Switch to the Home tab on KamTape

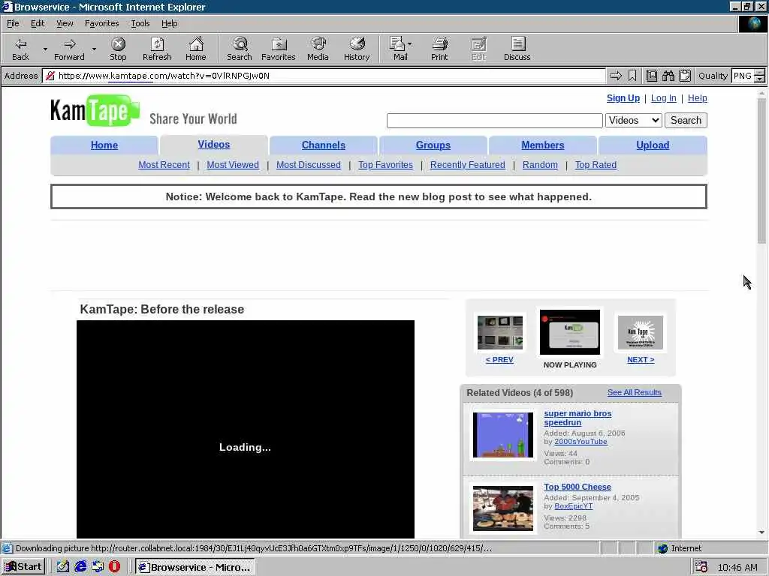(104, 145)
